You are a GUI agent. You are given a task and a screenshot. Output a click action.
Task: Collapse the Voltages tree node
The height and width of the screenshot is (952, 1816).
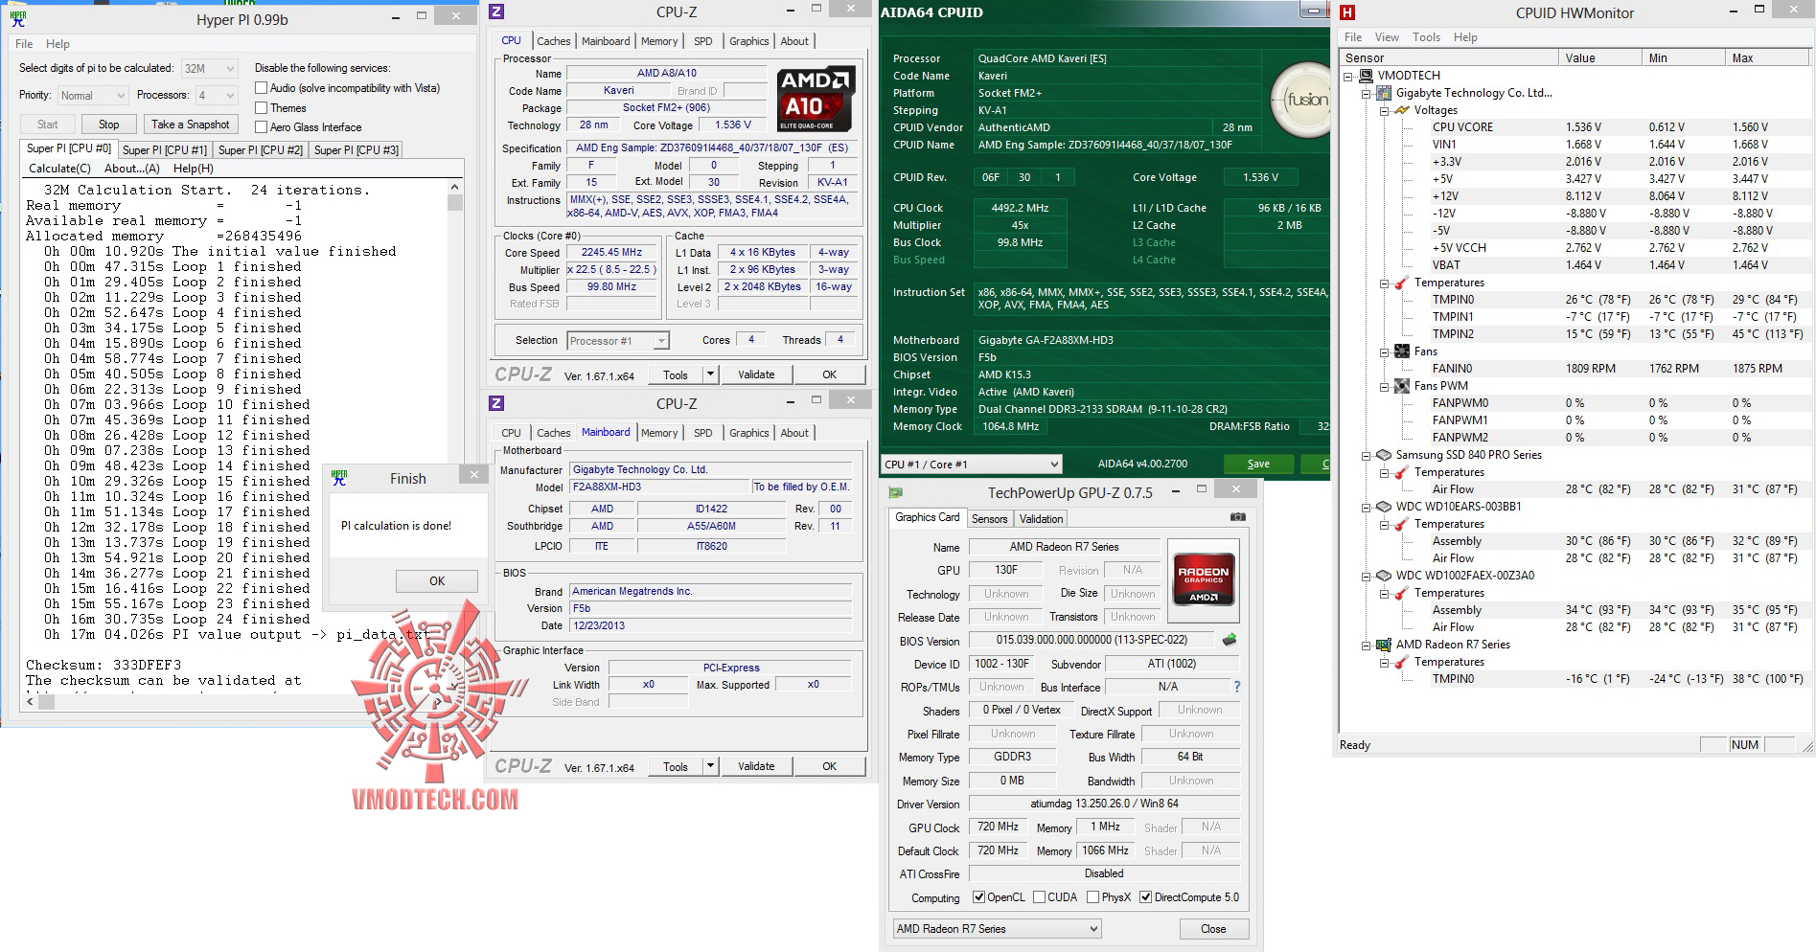[1384, 110]
